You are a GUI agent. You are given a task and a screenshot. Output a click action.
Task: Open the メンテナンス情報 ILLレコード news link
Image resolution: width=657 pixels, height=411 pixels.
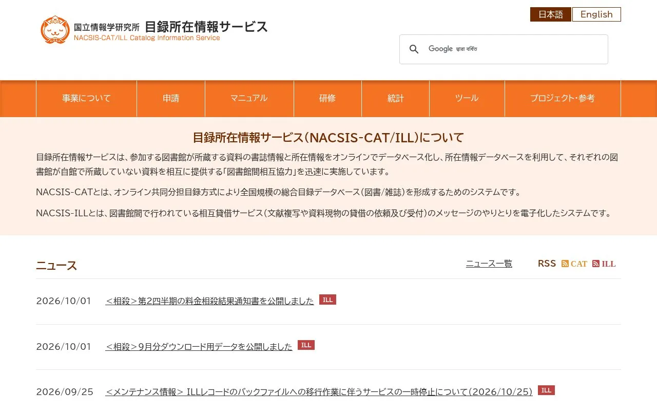coord(319,392)
